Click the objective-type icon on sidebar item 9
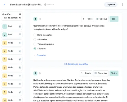Image resolution: width=127 pixels, height=102 pixels. click(20, 92)
